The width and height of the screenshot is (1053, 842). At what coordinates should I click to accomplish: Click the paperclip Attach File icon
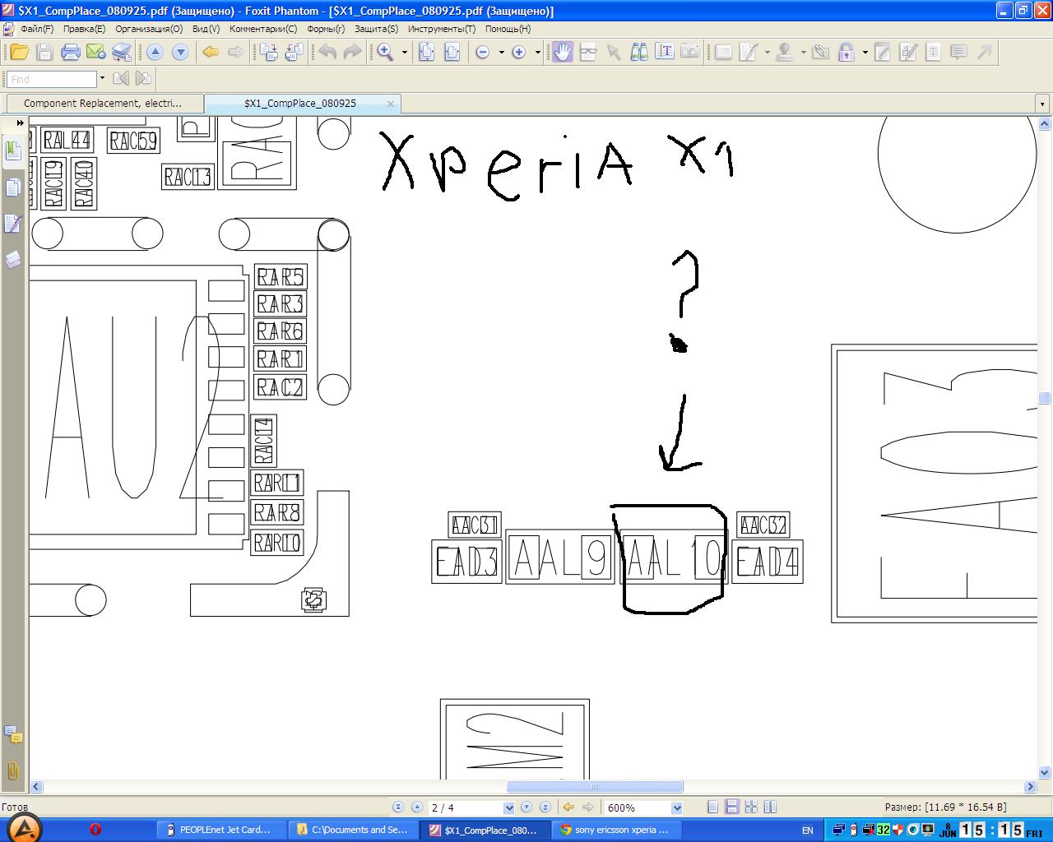821,52
